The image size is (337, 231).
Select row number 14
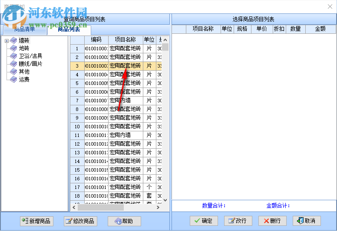click(77, 161)
